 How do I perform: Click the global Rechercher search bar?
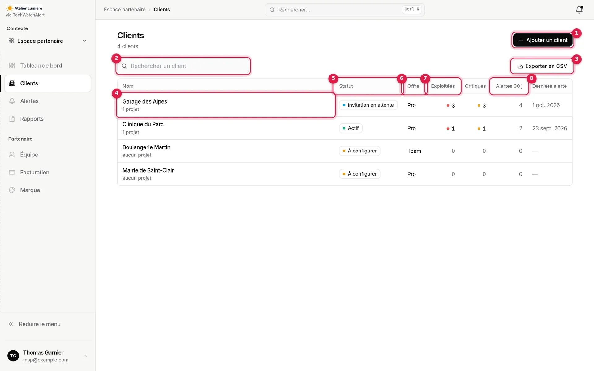point(345,10)
